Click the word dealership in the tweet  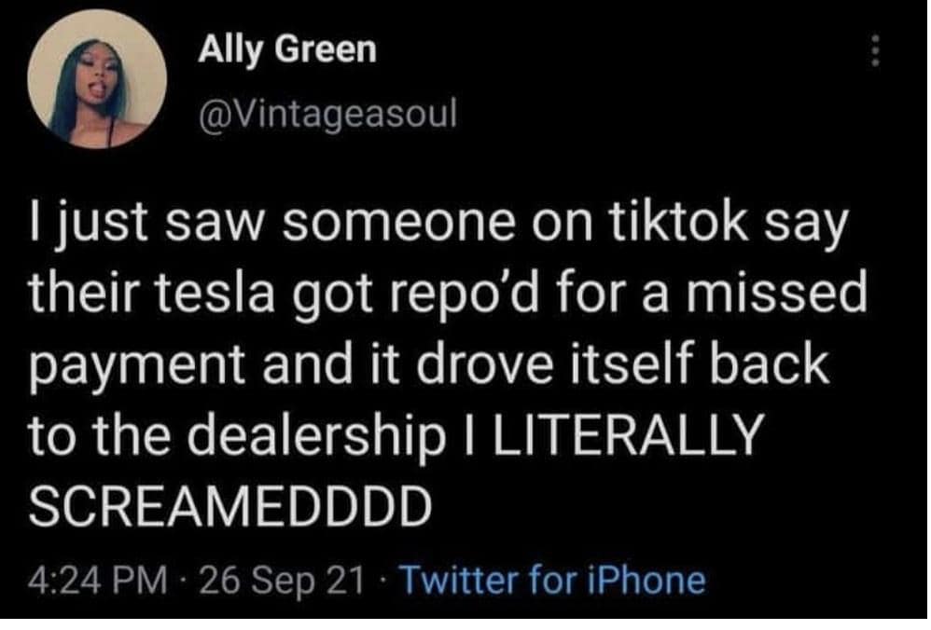tap(331, 435)
